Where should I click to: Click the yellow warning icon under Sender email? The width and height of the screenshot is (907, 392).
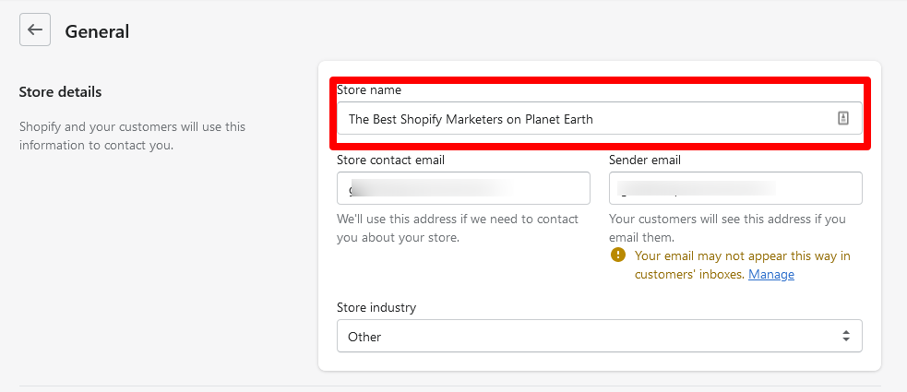618,255
